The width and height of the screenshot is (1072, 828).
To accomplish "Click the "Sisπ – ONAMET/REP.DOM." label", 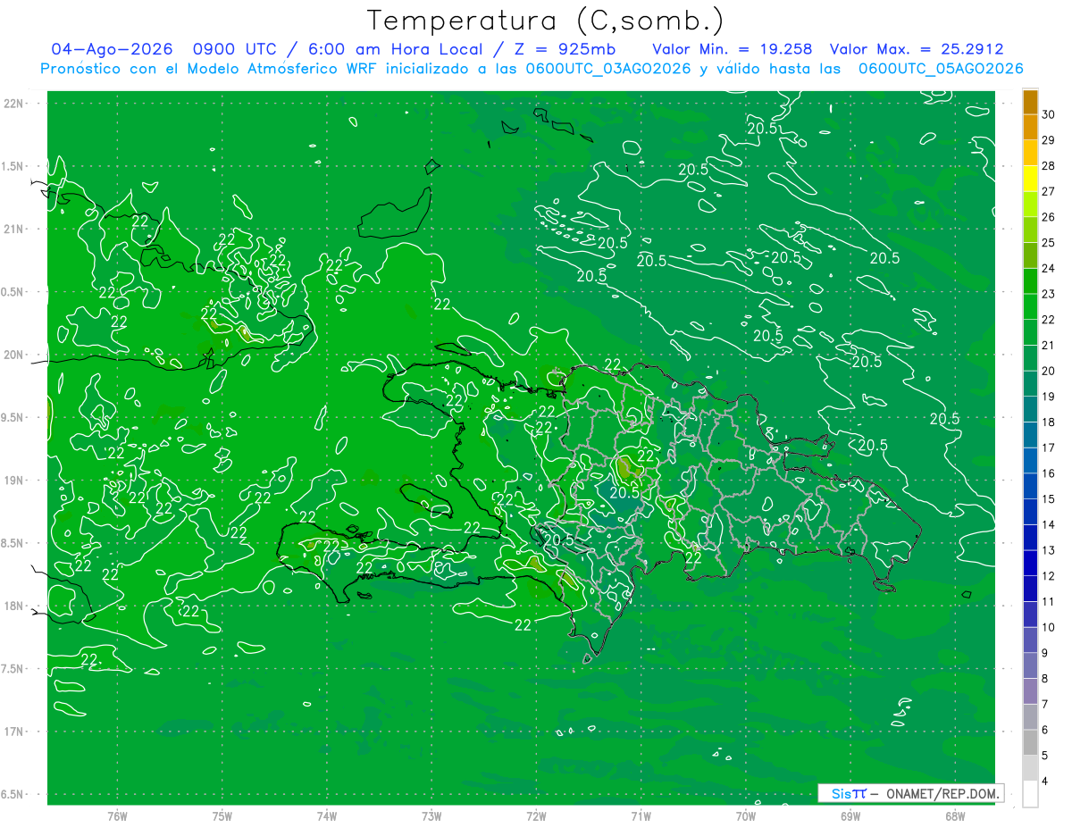I will (910, 793).
